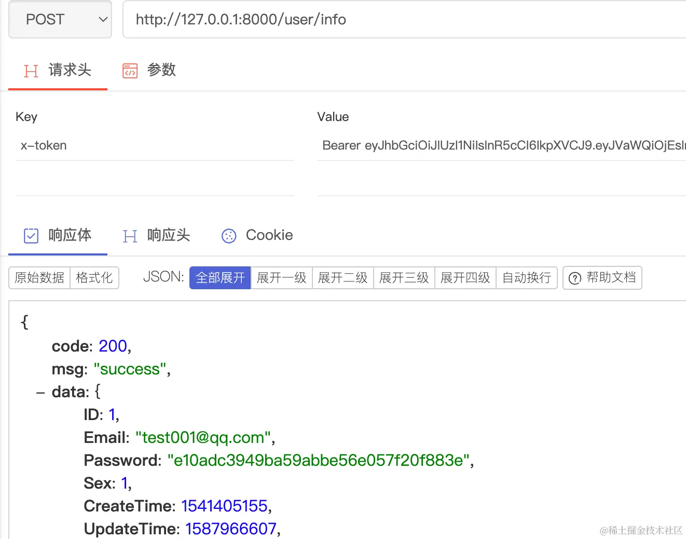The image size is (686, 539).
Task: Switch to the 响应头 tab
Action: pyautogui.click(x=156, y=235)
